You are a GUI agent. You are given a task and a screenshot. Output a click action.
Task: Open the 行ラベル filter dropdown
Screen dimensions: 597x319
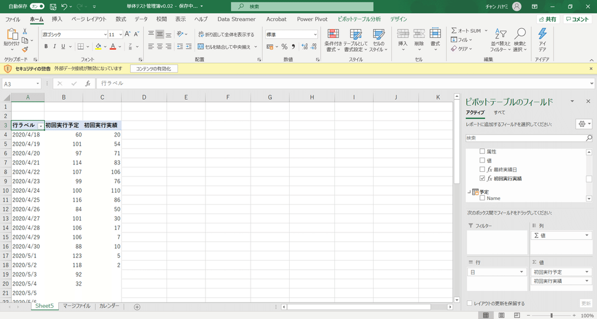coord(40,126)
